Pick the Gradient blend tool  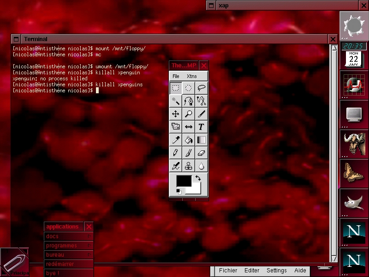(202, 140)
